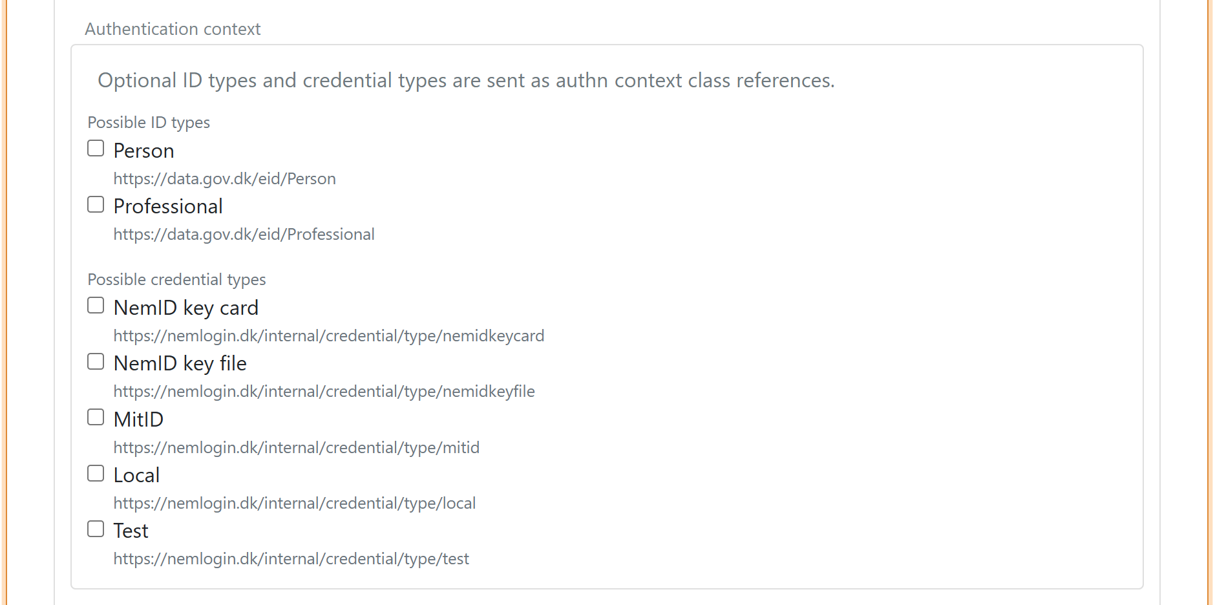
Task: Click the mitid credential type URL
Action: tap(297, 447)
